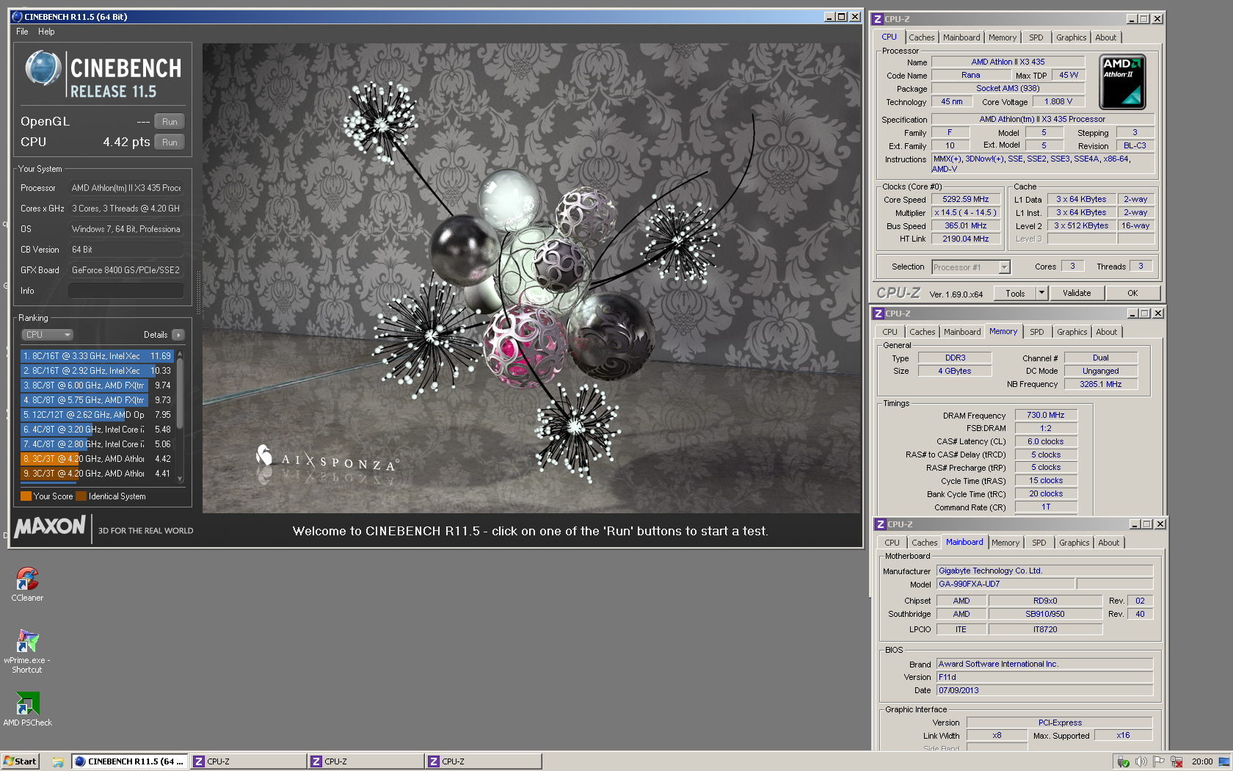The width and height of the screenshot is (1233, 771).
Task: Click the 1.808 V Core Voltage value
Action: click(1058, 102)
